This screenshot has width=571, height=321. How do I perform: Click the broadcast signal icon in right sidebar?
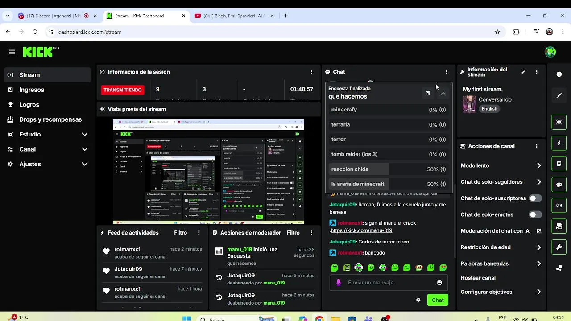[559, 206]
